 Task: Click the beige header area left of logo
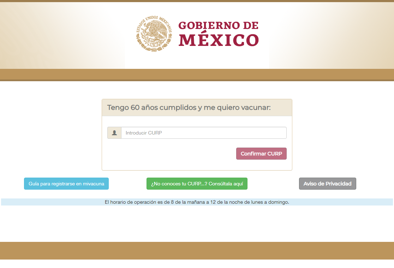point(60,35)
